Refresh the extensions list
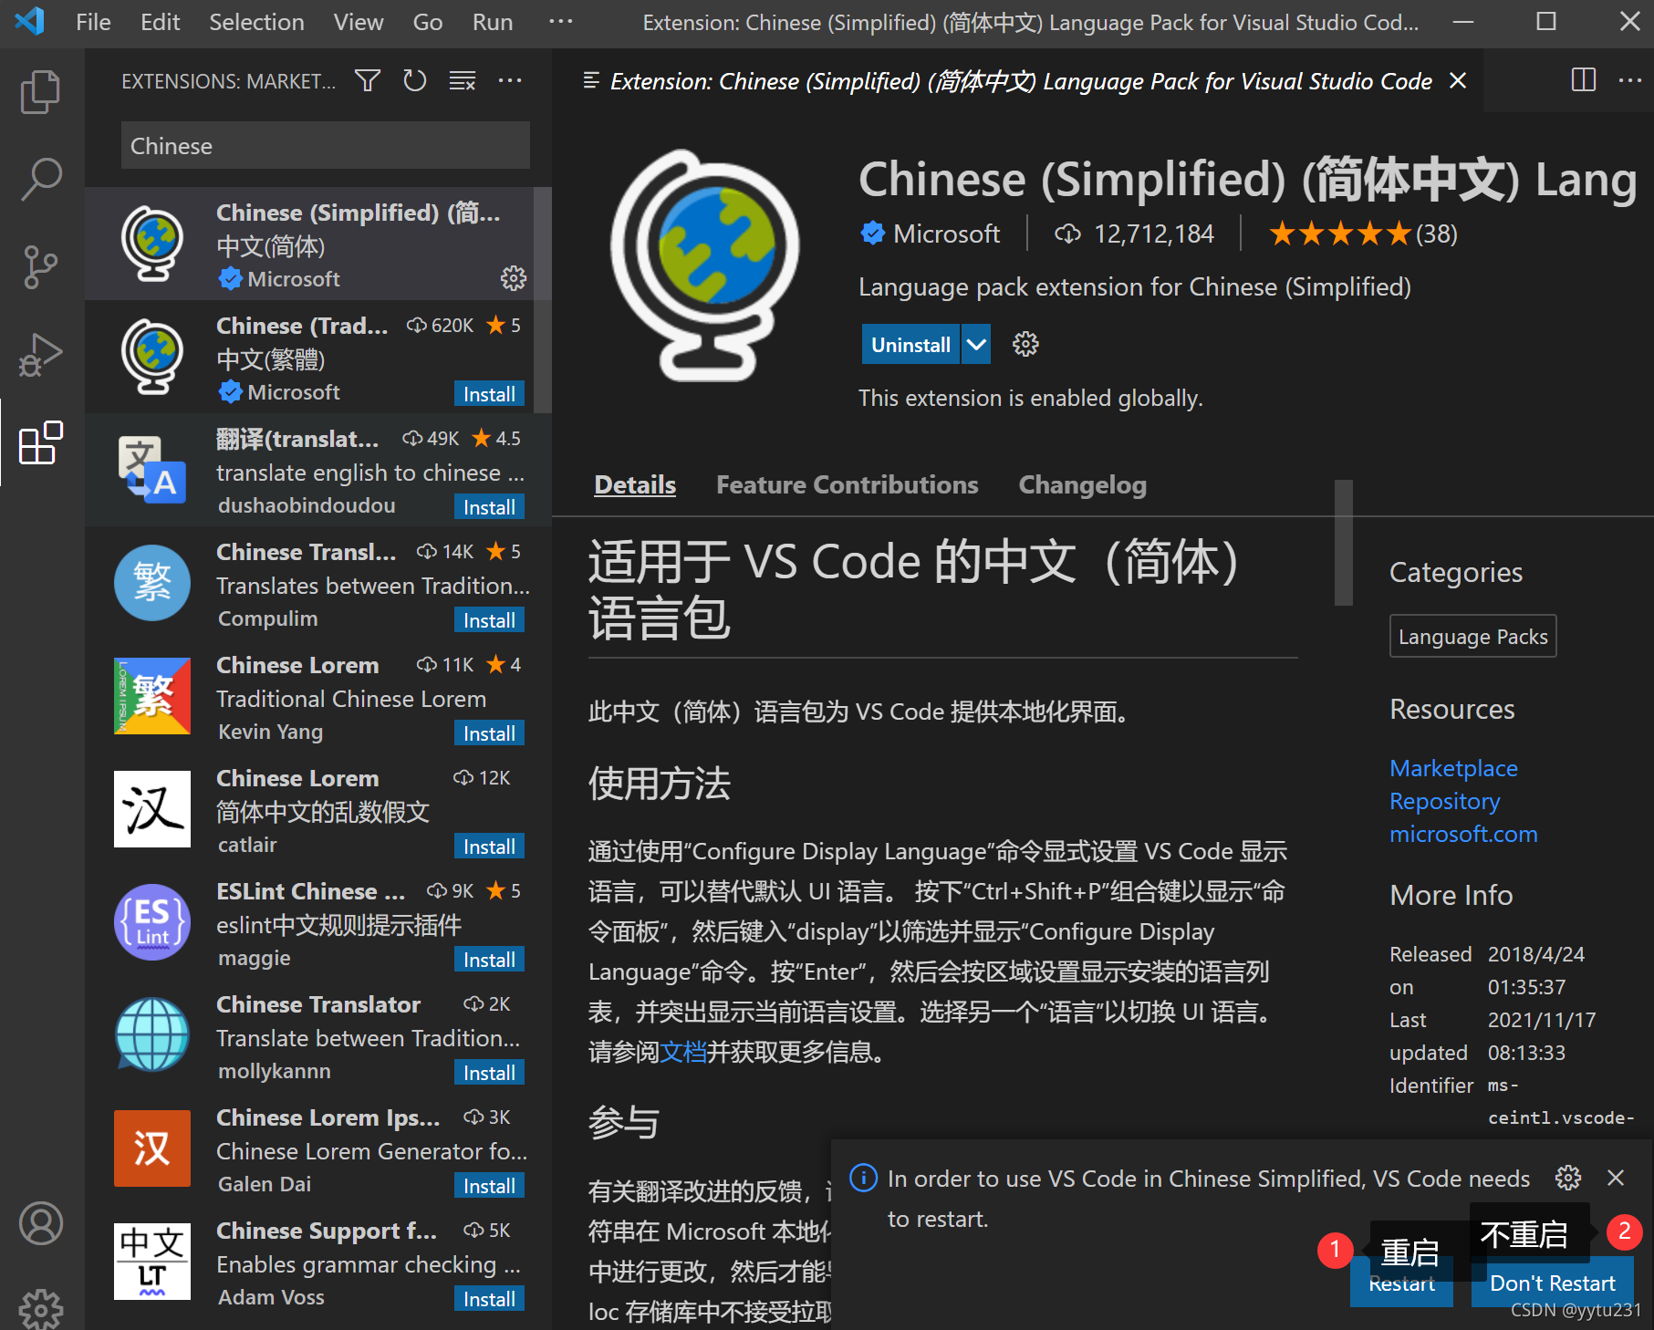1654x1330 pixels. [x=415, y=81]
